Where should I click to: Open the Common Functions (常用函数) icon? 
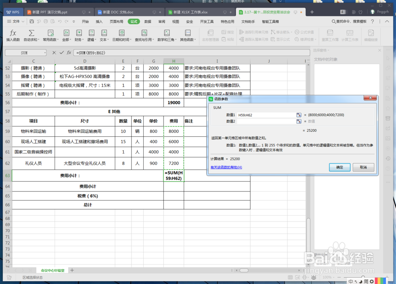(x=51, y=33)
